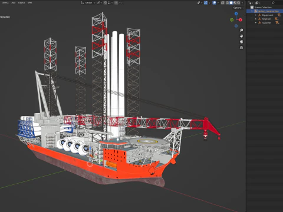Click the helipad on the ship model

[147, 141]
